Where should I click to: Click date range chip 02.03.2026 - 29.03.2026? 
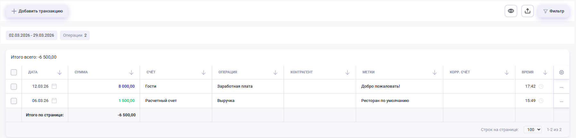point(31,35)
